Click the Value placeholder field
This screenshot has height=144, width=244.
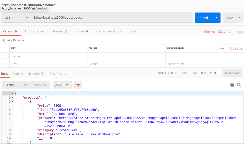(x=127, y=64)
